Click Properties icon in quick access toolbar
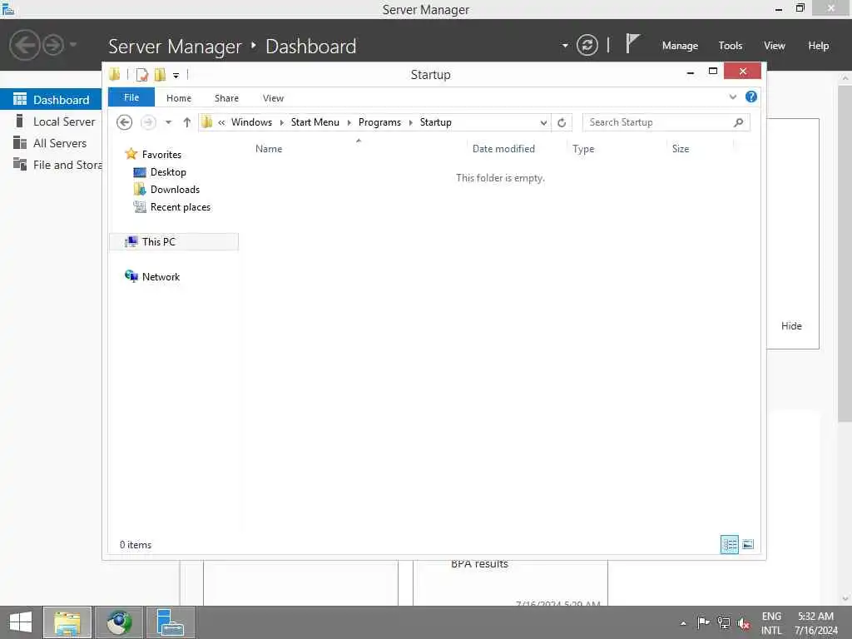 tap(141, 74)
